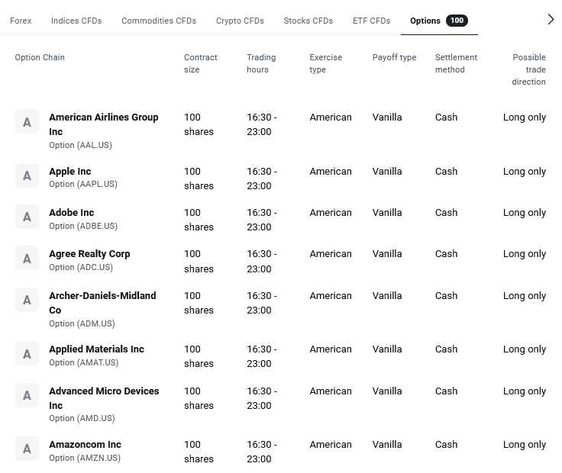This screenshot has width=562, height=473.
Task: Click the American Airlines Group letter icon
Action: pyautogui.click(x=27, y=122)
